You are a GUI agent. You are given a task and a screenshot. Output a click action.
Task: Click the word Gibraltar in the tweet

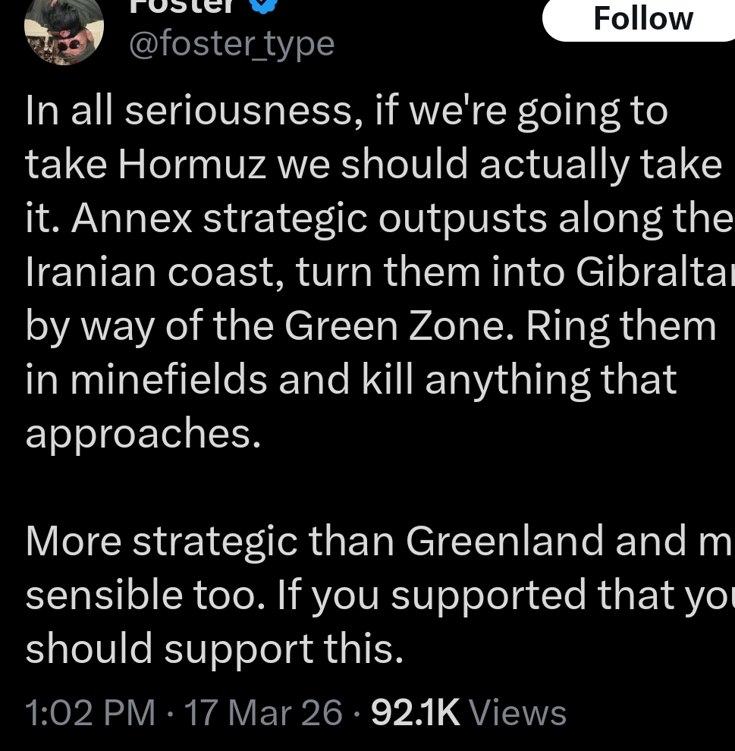tap(654, 272)
